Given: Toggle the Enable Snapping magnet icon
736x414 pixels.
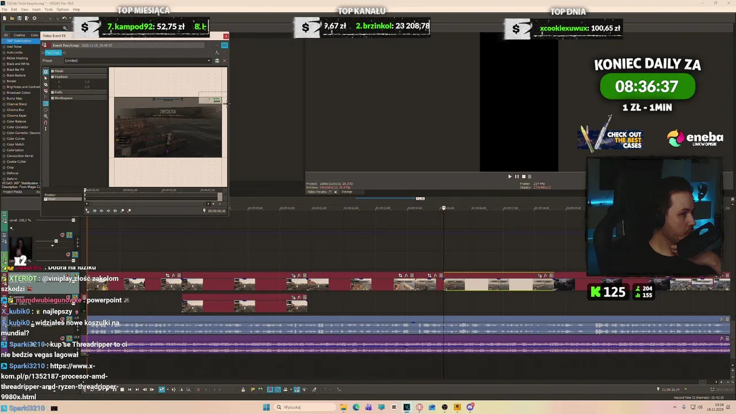Looking at the screenshot, I should coord(46,122).
